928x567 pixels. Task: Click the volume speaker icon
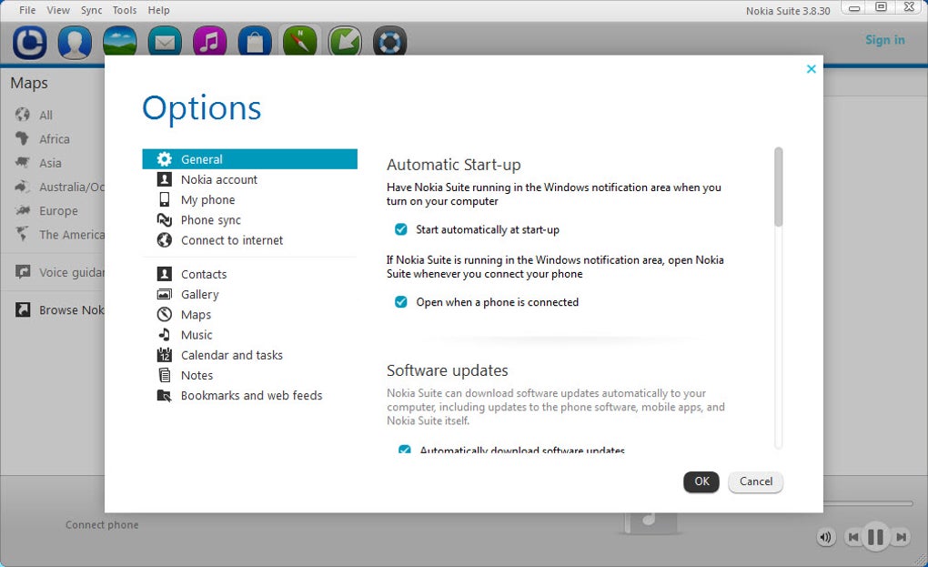click(825, 537)
